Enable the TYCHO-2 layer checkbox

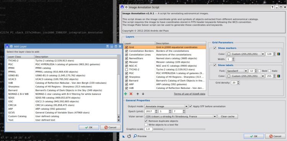tap(127, 70)
